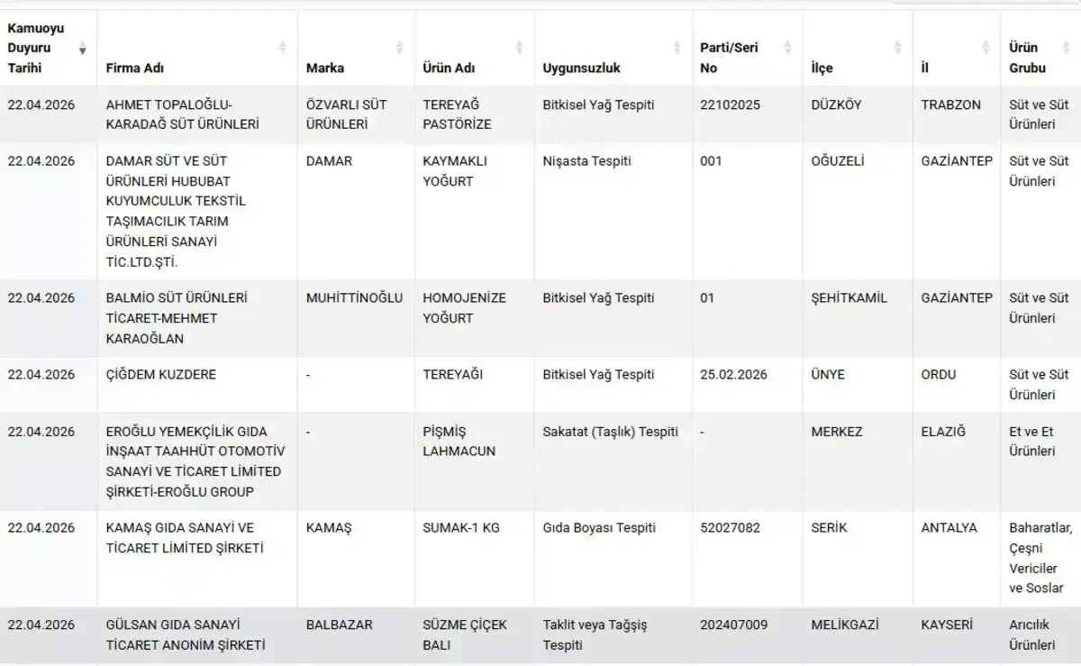This screenshot has width=1081, height=666.
Task: Sort by Uygunsuzluk using its arrows icon
Action: [677, 48]
